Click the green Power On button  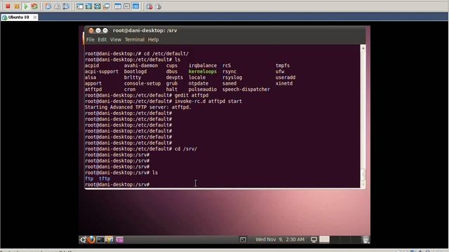coord(26,6)
